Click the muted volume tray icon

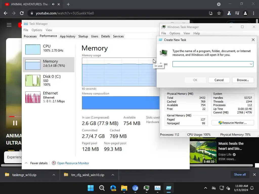[x=228, y=188]
